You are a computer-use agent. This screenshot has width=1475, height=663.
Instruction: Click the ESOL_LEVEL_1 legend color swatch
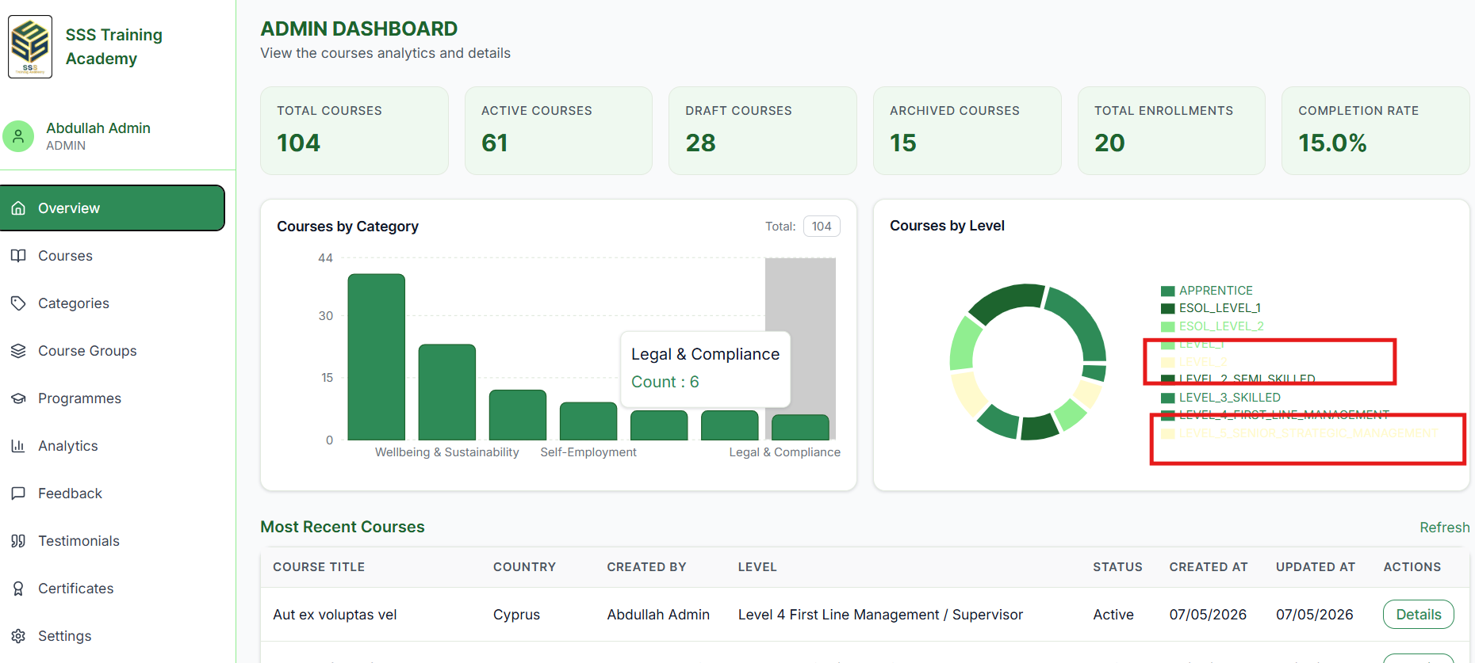tap(1167, 308)
